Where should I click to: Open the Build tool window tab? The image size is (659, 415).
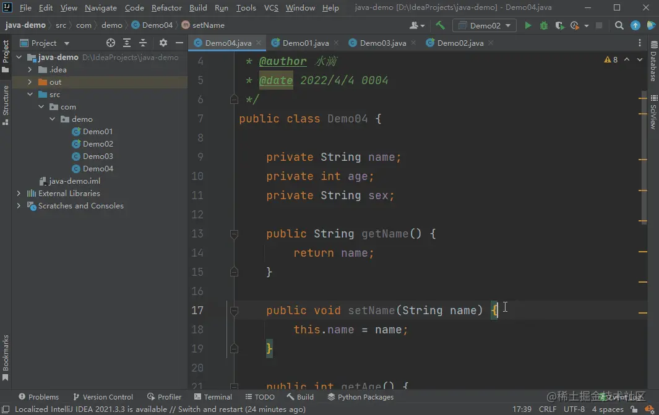pyautogui.click(x=300, y=397)
